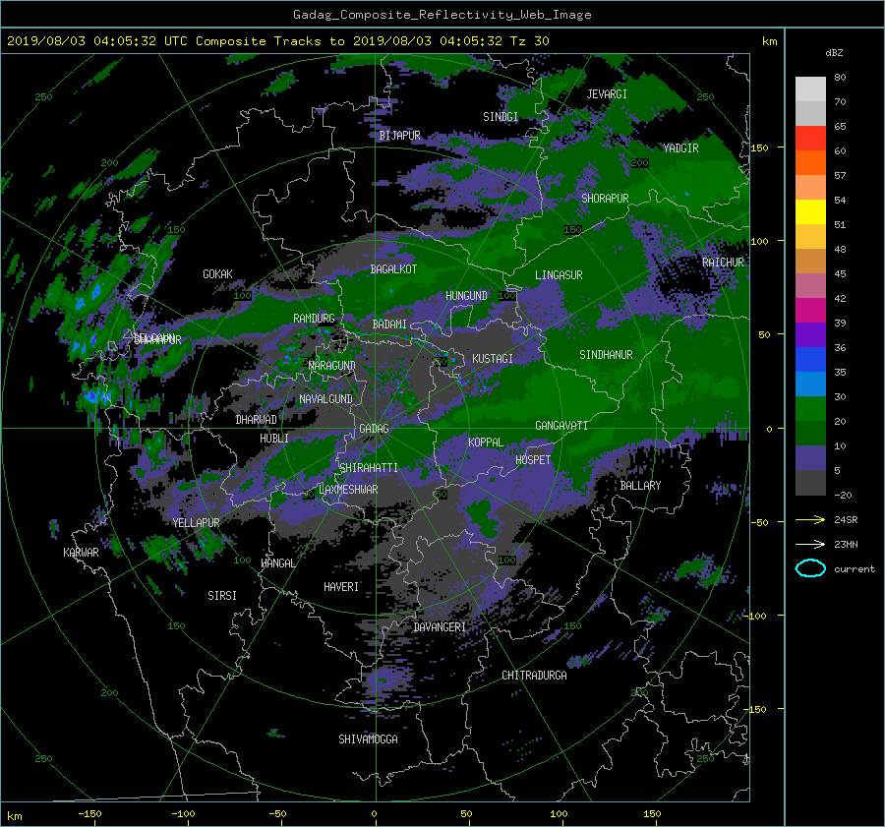Click the yellow 24SR track arrow
This screenshot has width=885, height=827.
coord(810,520)
